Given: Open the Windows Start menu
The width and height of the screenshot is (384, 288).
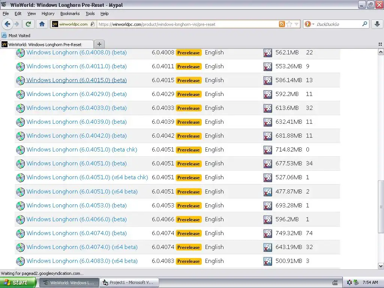Looking at the screenshot, I should coord(18,283).
